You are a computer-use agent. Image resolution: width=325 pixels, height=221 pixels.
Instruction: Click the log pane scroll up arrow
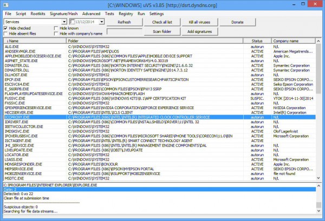pyautogui.click(x=318, y=185)
